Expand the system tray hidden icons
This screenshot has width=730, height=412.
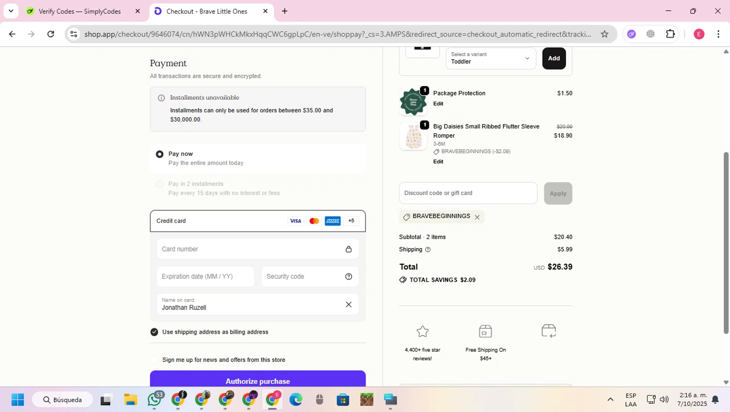[610, 400]
